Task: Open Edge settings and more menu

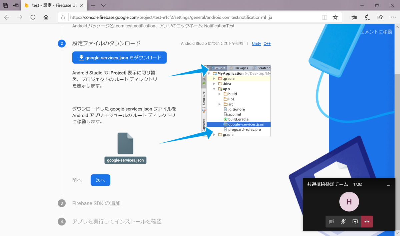Action: [393, 17]
